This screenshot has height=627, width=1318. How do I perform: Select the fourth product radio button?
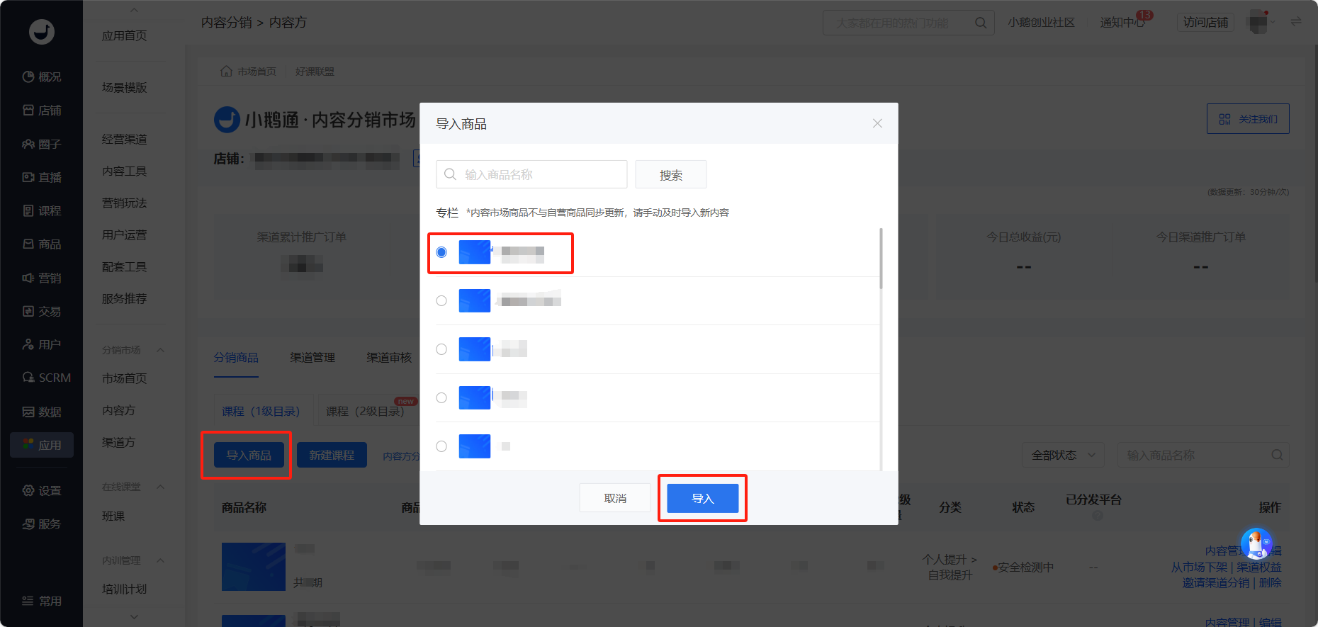click(441, 397)
